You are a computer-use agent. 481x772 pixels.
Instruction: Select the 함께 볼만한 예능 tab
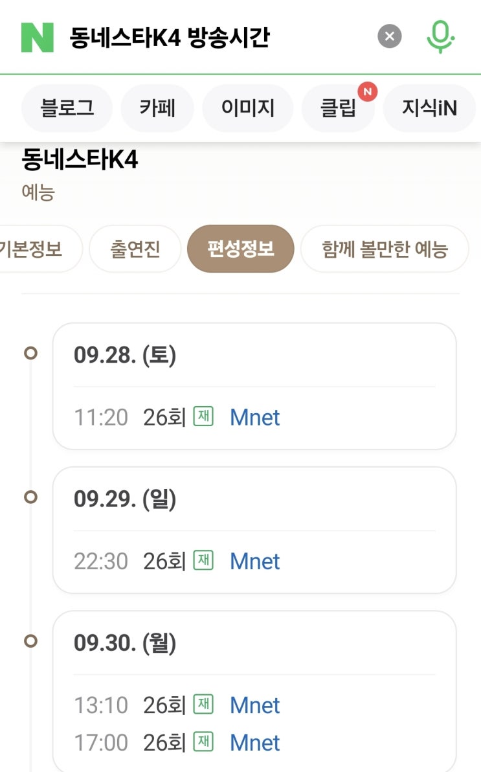385,249
